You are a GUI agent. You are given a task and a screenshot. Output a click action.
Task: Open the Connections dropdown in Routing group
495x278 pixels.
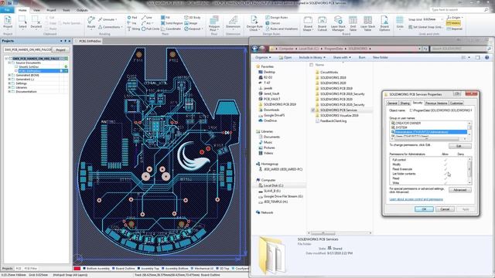[x=110, y=27]
